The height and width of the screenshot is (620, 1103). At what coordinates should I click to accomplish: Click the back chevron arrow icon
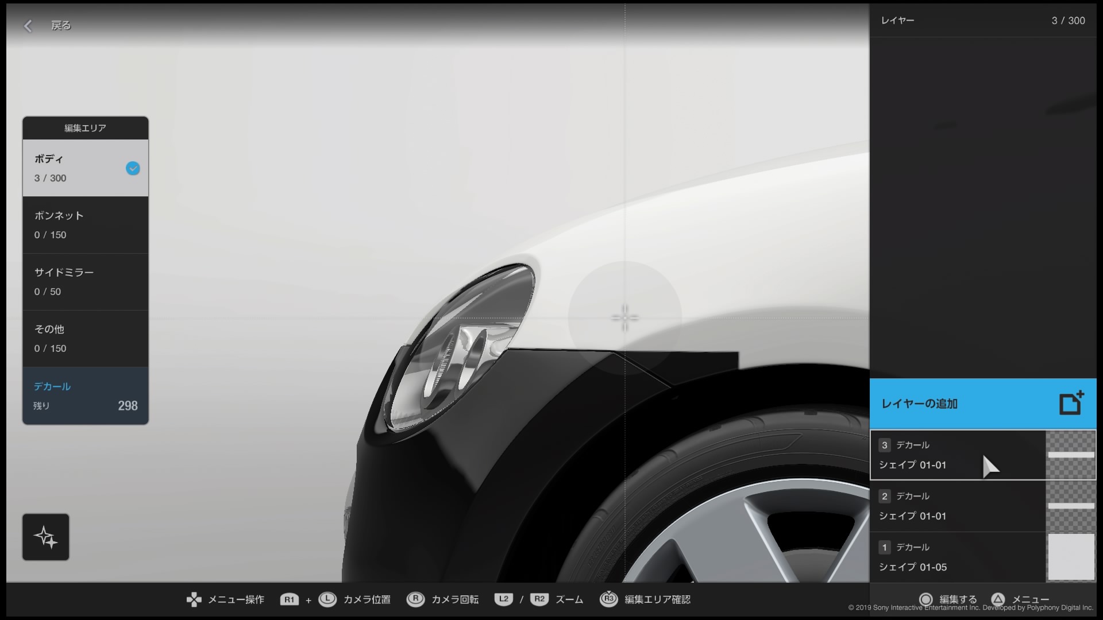28,26
